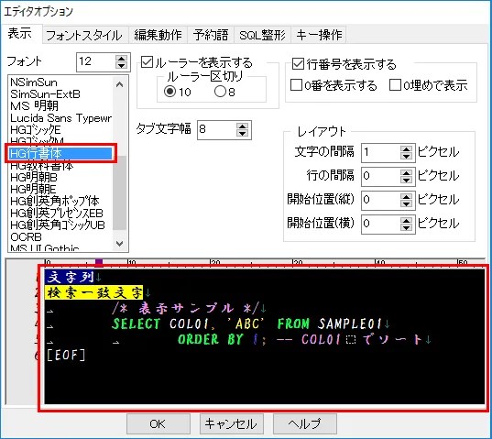Enable the 0番を表示する checkbox
This screenshot has width=492, height=439.
tap(296, 84)
